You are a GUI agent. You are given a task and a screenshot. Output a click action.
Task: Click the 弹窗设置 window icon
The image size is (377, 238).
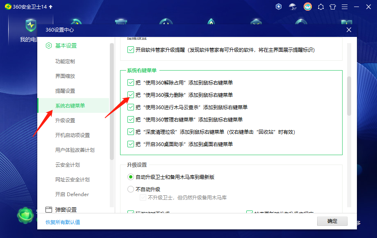49,210
